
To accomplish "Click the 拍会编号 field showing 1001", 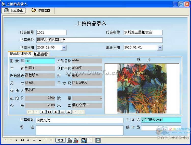I will tap(51, 33).
